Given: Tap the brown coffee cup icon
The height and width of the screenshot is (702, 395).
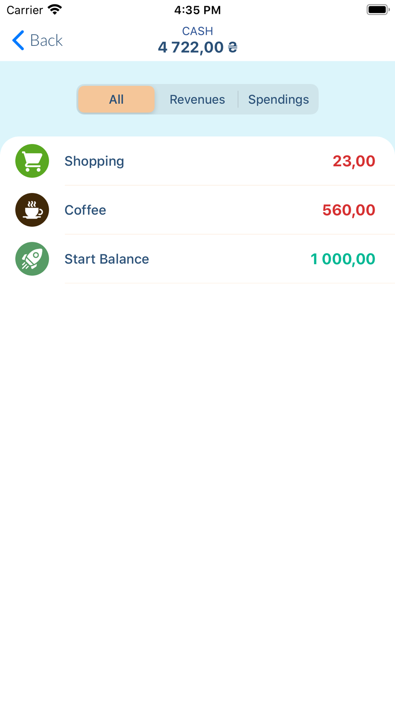Looking at the screenshot, I should coord(32,210).
